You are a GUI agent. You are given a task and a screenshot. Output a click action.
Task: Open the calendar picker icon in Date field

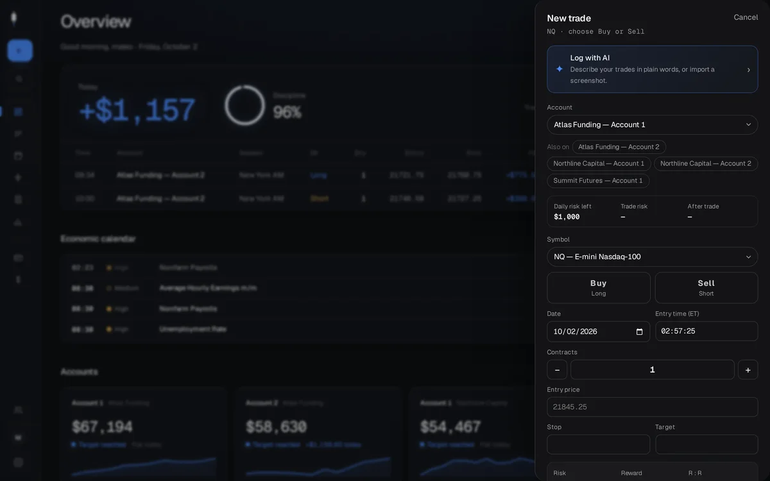coord(639,332)
